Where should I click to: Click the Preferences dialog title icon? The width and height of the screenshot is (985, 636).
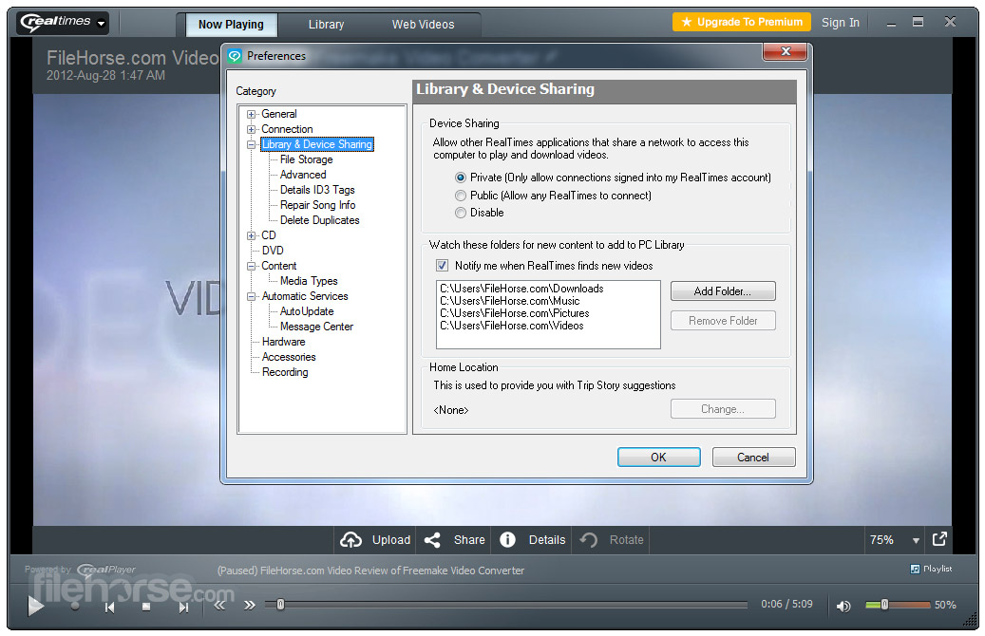[x=235, y=56]
